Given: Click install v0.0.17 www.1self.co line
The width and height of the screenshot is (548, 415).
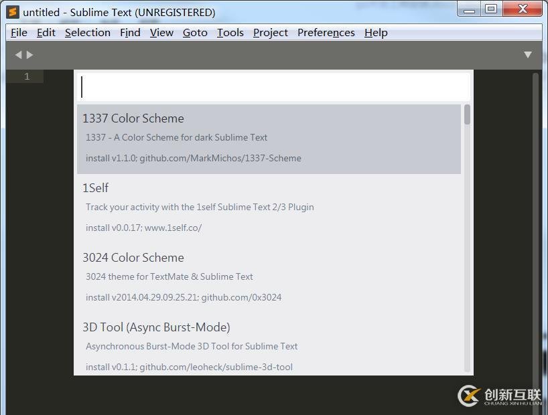Looking at the screenshot, I should point(143,228).
